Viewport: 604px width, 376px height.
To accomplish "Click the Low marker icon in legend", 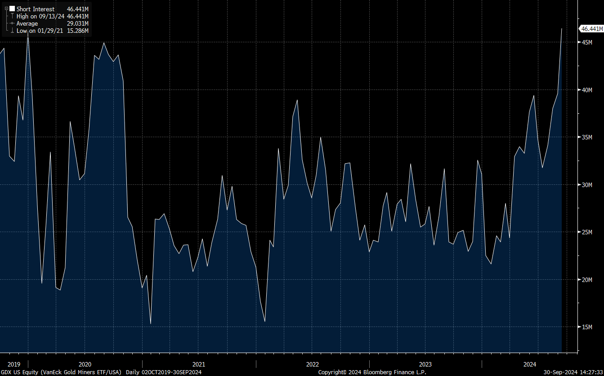I will coord(12,31).
